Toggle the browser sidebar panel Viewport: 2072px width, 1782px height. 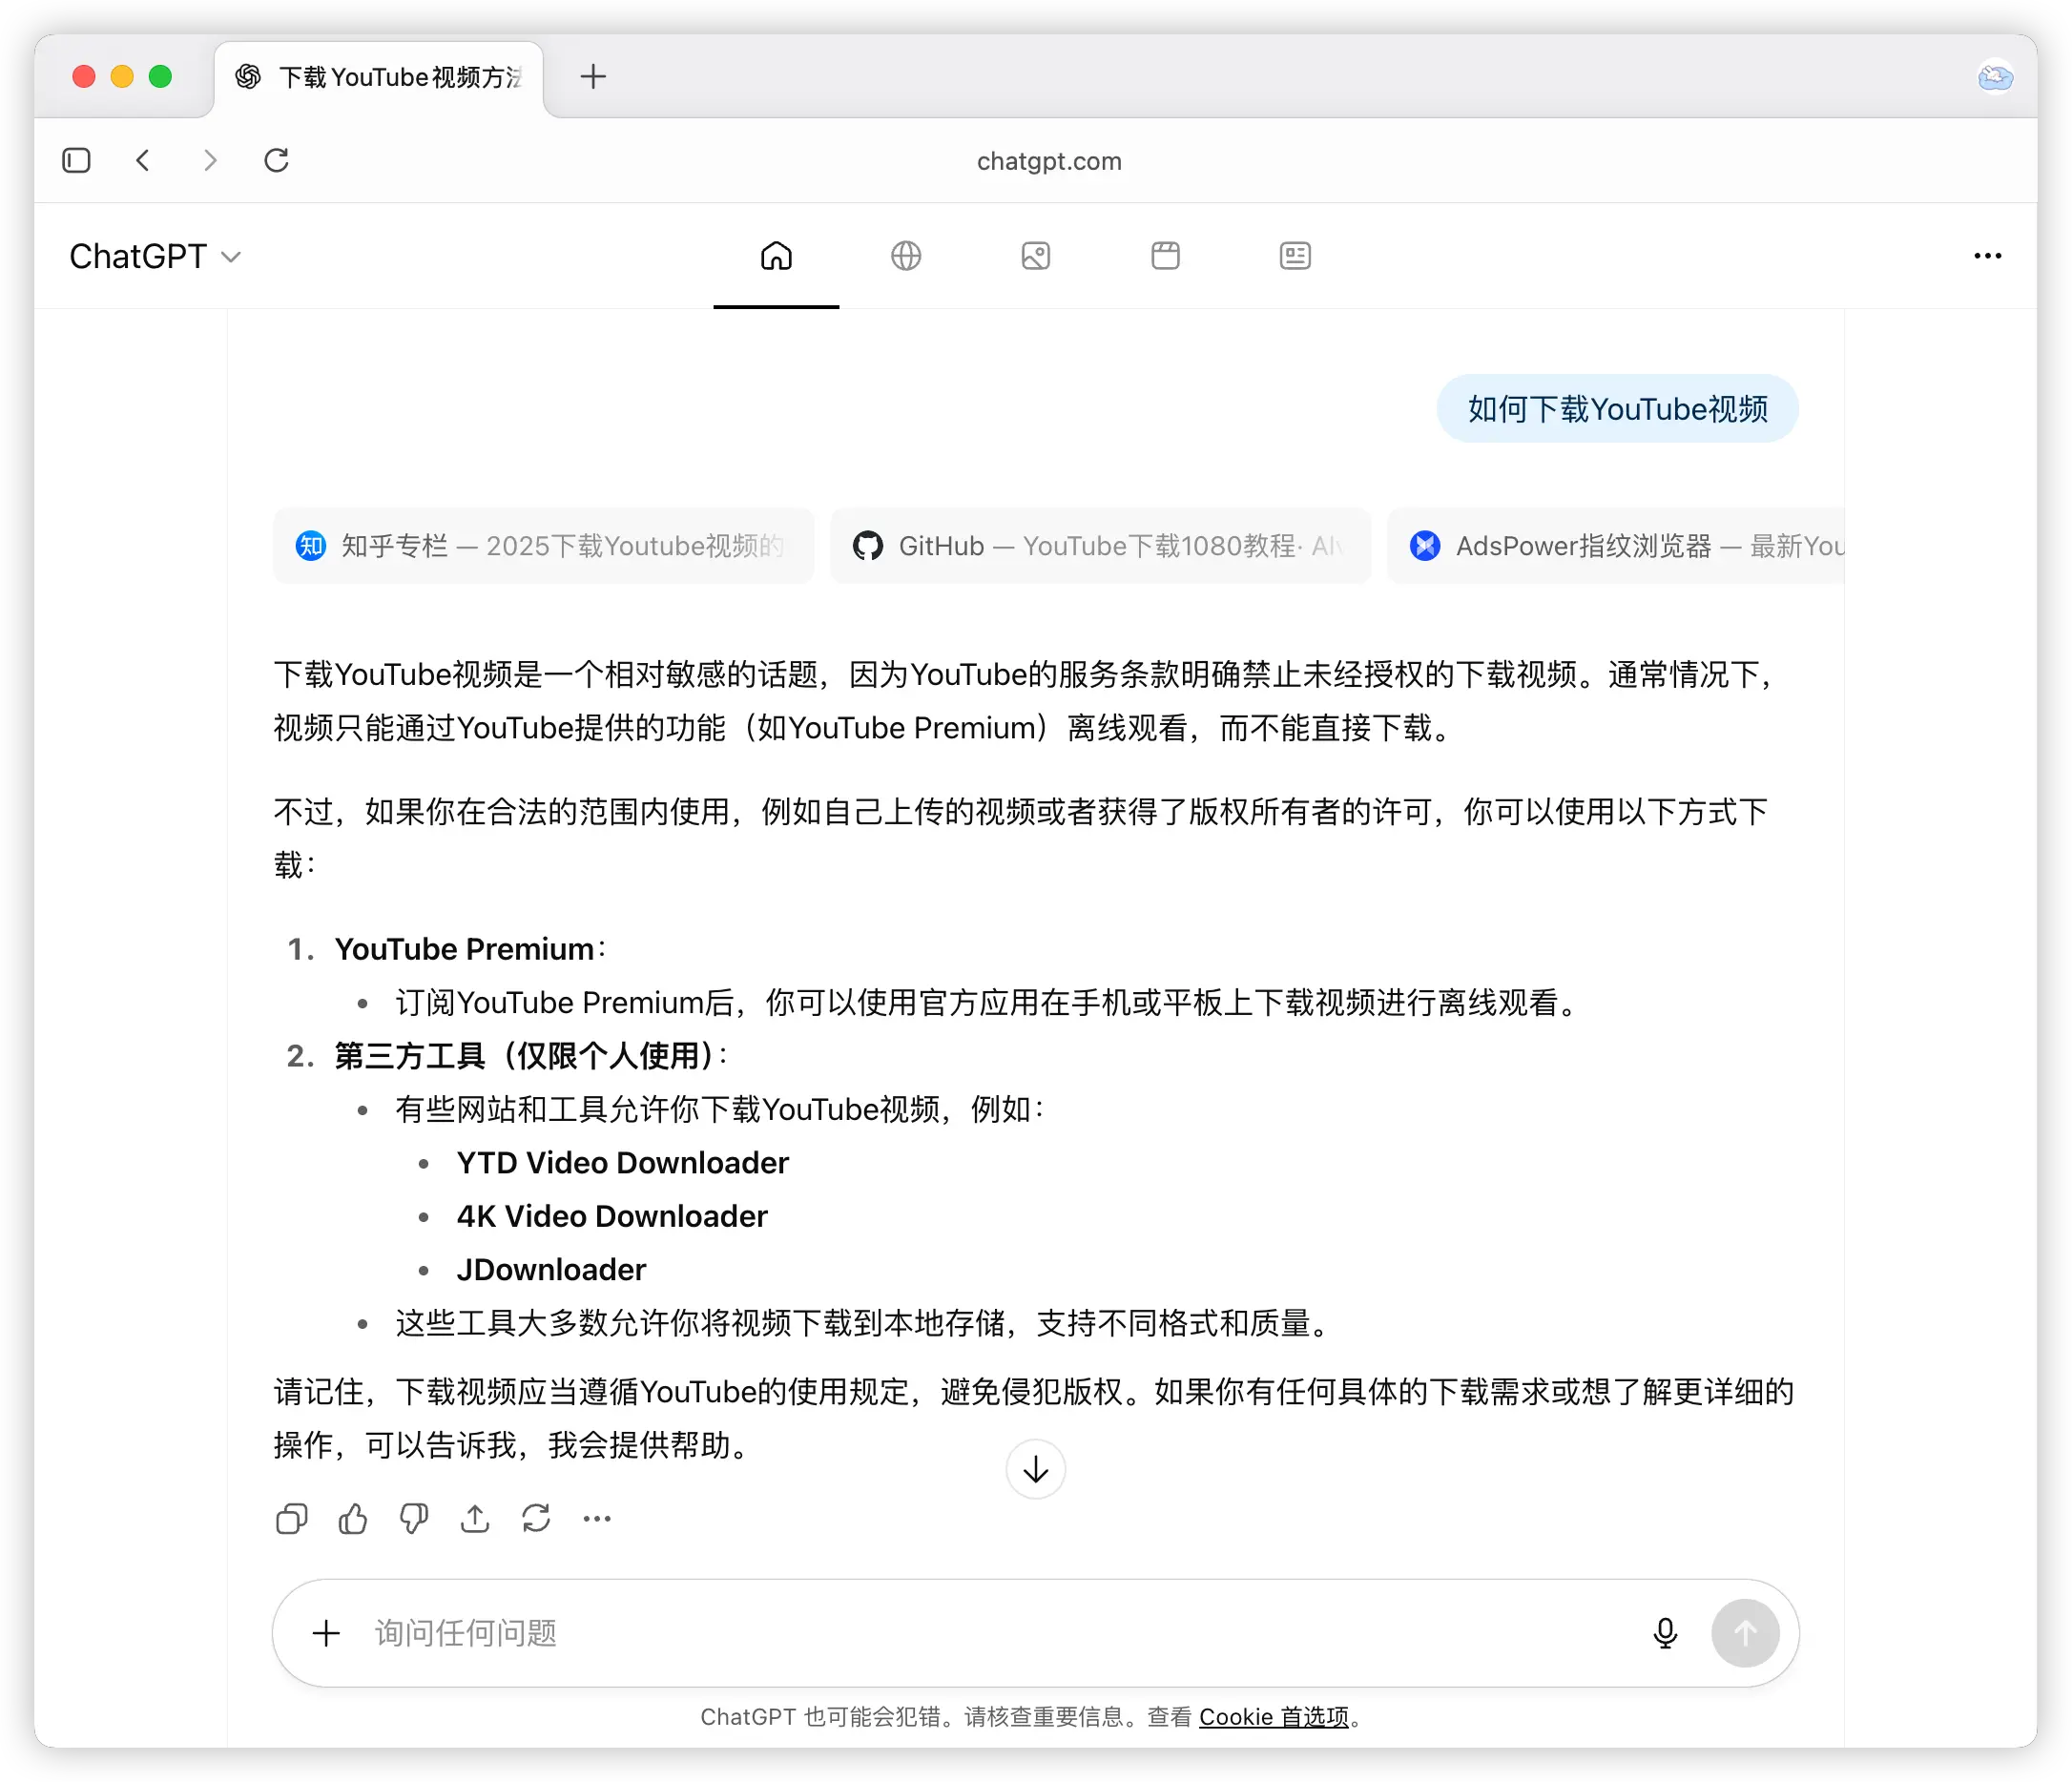click(77, 160)
